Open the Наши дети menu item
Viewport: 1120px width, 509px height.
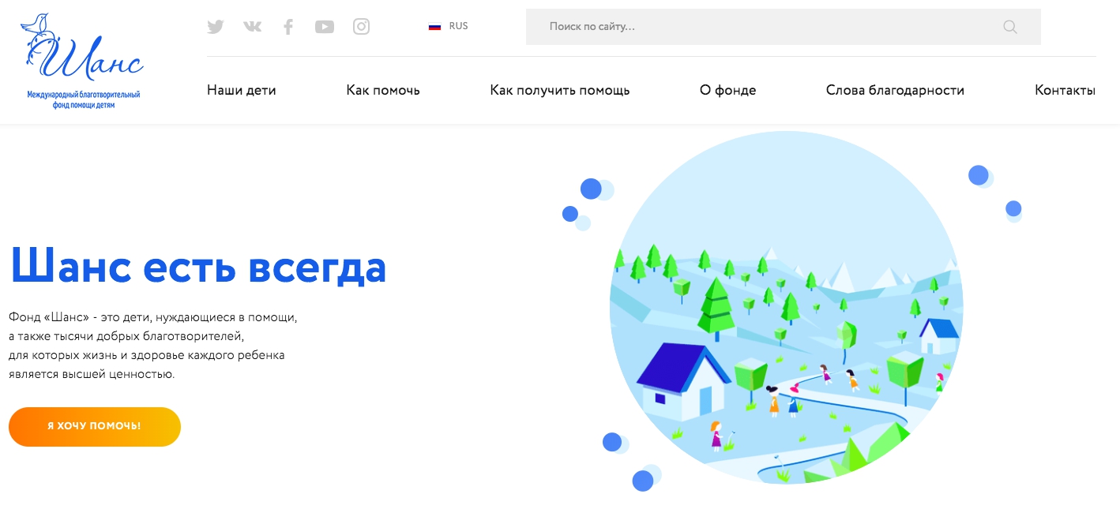[242, 90]
